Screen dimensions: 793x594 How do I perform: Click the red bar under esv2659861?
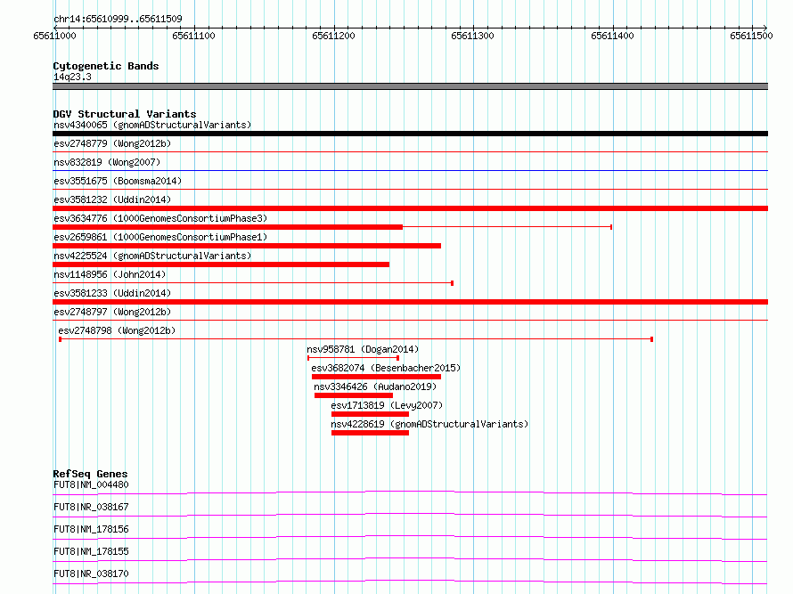point(247,246)
